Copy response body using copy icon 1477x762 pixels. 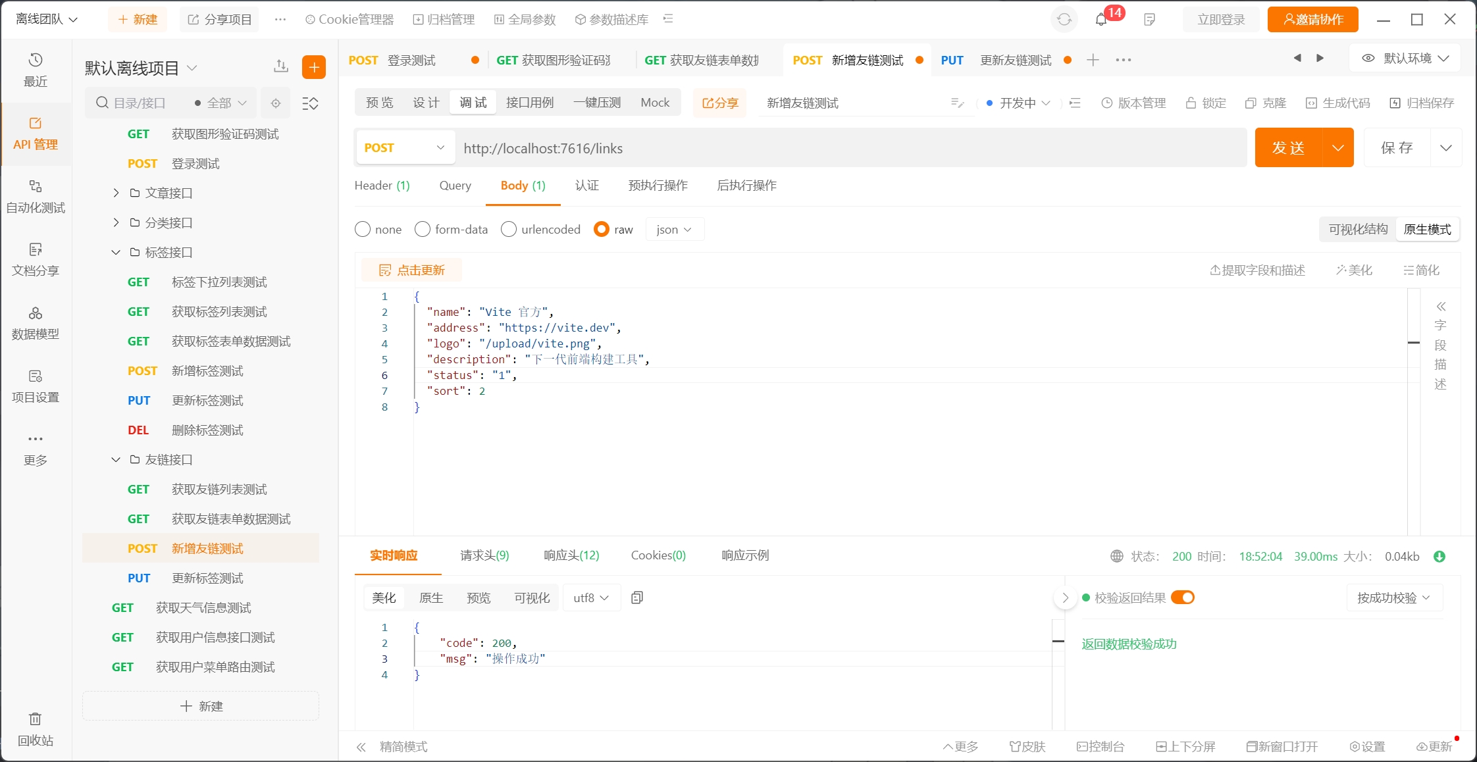pos(636,597)
